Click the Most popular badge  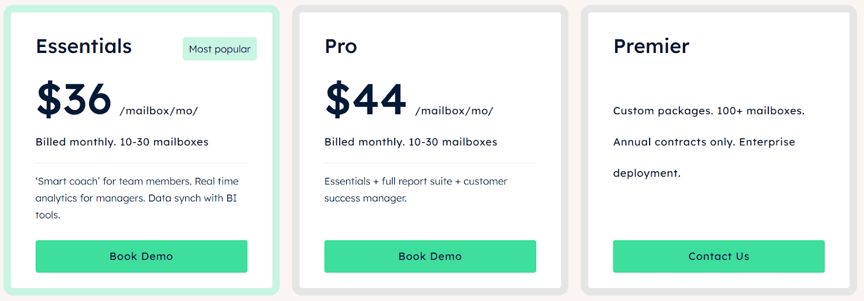220,49
